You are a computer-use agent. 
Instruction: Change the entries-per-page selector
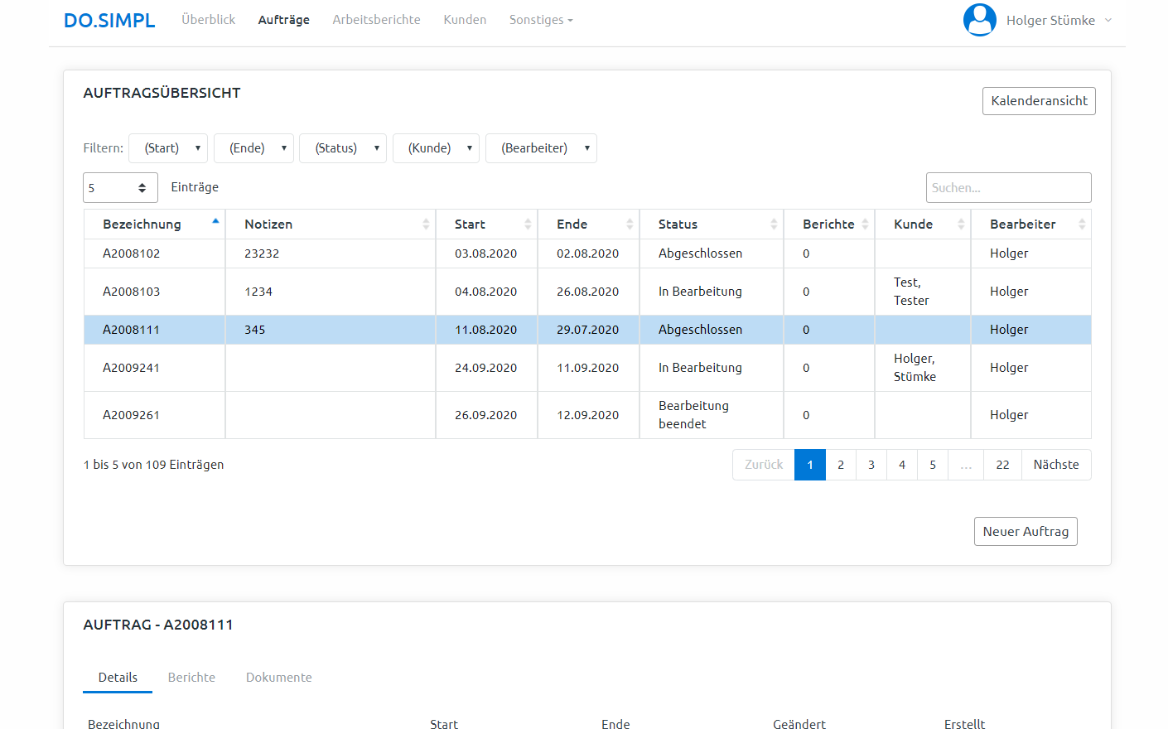click(x=120, y=188)
